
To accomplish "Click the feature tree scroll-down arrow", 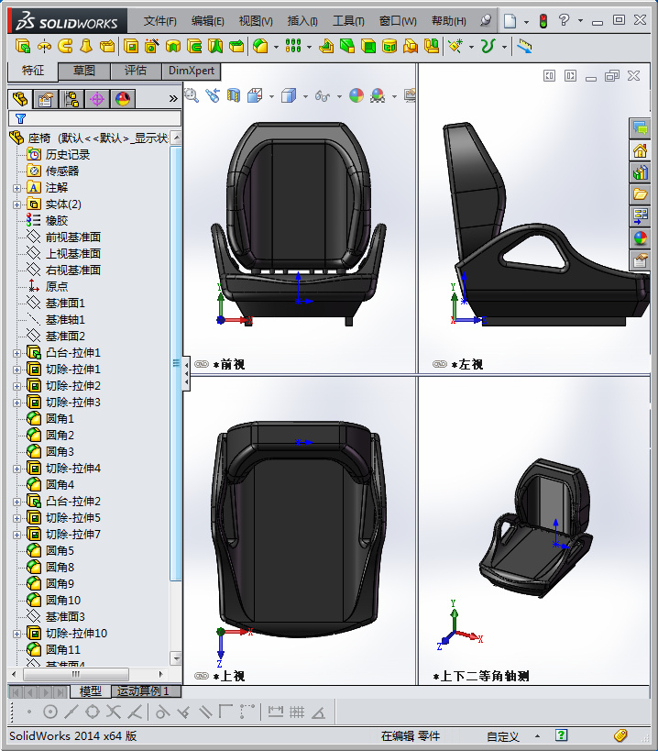I will pyautogui.click(x=176, y=658).
